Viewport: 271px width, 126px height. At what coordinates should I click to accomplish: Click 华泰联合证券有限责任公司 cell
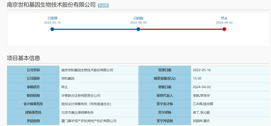click(x=99, y=95)
